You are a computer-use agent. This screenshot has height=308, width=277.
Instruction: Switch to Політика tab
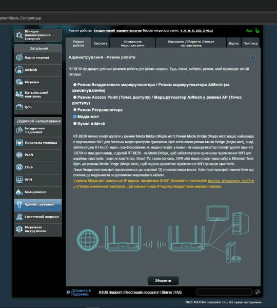coord(250,44)
